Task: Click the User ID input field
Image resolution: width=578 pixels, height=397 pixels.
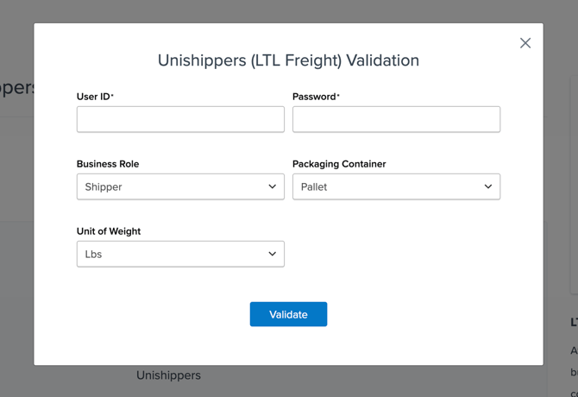Action: (x=180, y=119)
